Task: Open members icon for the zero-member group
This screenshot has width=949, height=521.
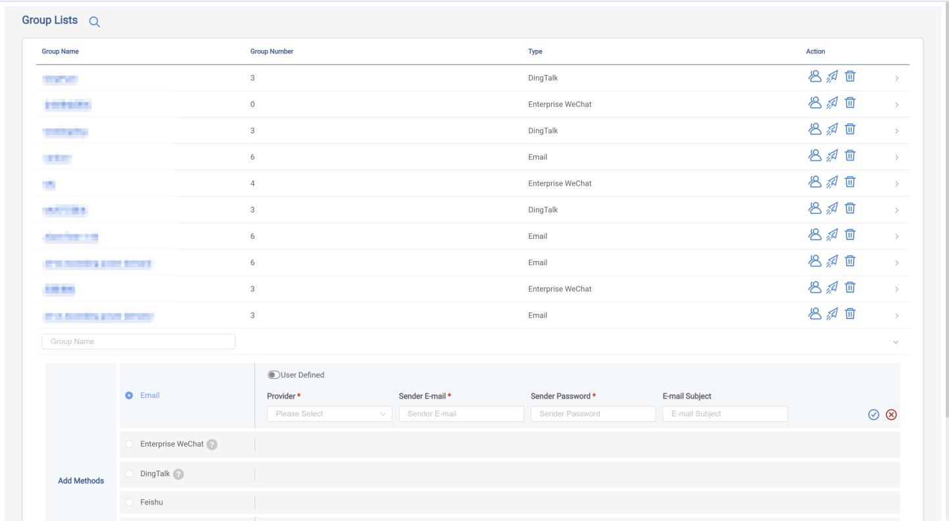Action: click(814, 103)
